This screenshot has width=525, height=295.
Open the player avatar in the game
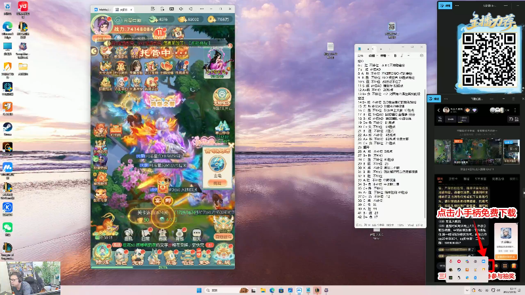[102, 24]
